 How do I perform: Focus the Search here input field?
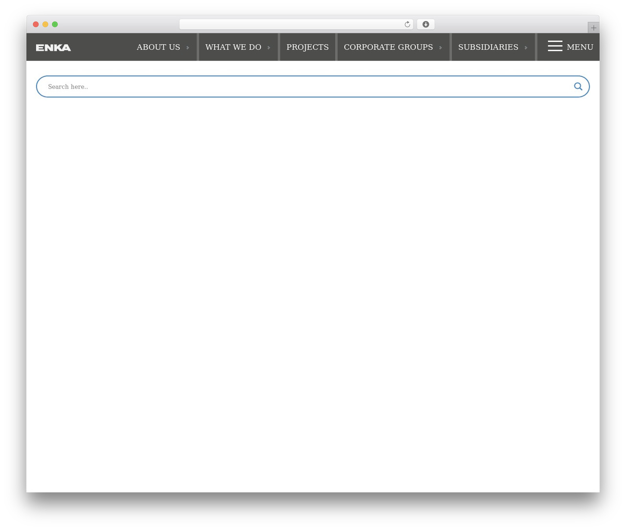pyautogui.click(x=308, y=87)
